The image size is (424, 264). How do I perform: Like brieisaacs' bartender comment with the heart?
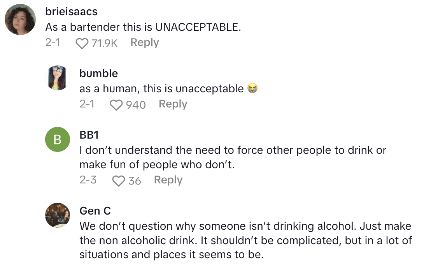point(82,43)
